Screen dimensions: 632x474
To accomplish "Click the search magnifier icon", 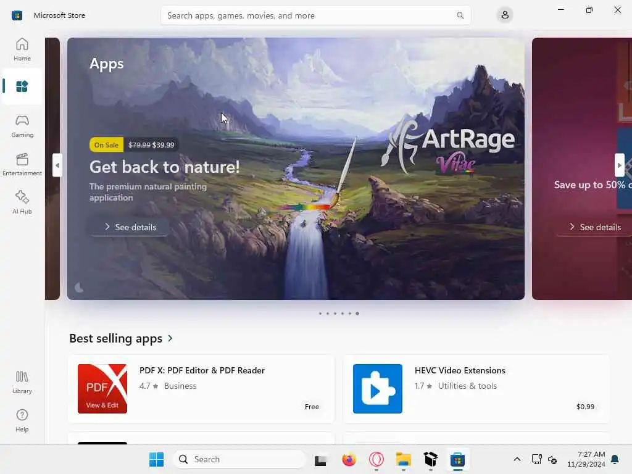I will click(x=460, y=15).
